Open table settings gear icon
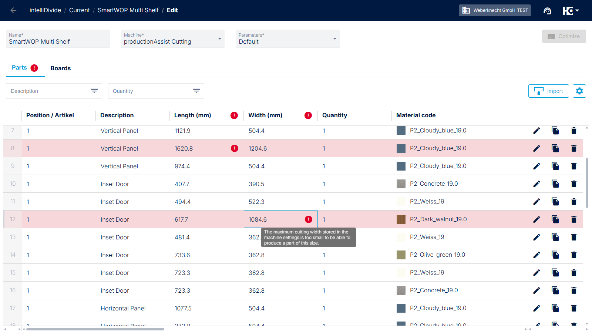592x333 pixels. (x=579, y=91)
